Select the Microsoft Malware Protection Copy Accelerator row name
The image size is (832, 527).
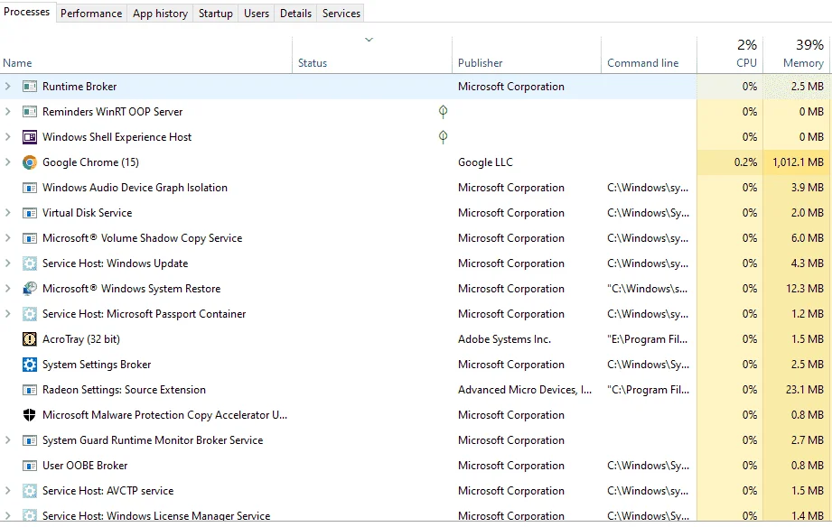(165, 415)
